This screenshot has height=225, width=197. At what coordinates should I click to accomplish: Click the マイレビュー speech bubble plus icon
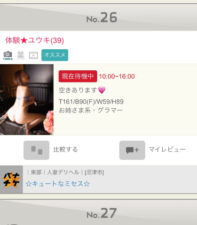[132, 150]
